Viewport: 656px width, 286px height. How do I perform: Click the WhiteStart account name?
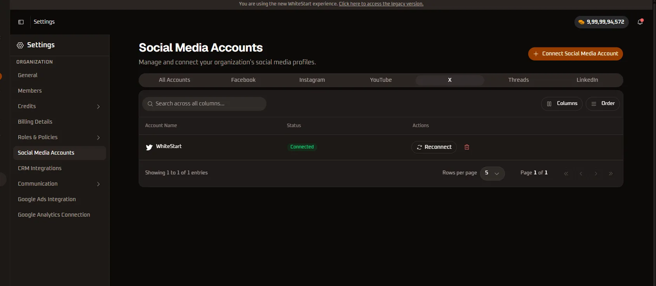click(169, 146)
